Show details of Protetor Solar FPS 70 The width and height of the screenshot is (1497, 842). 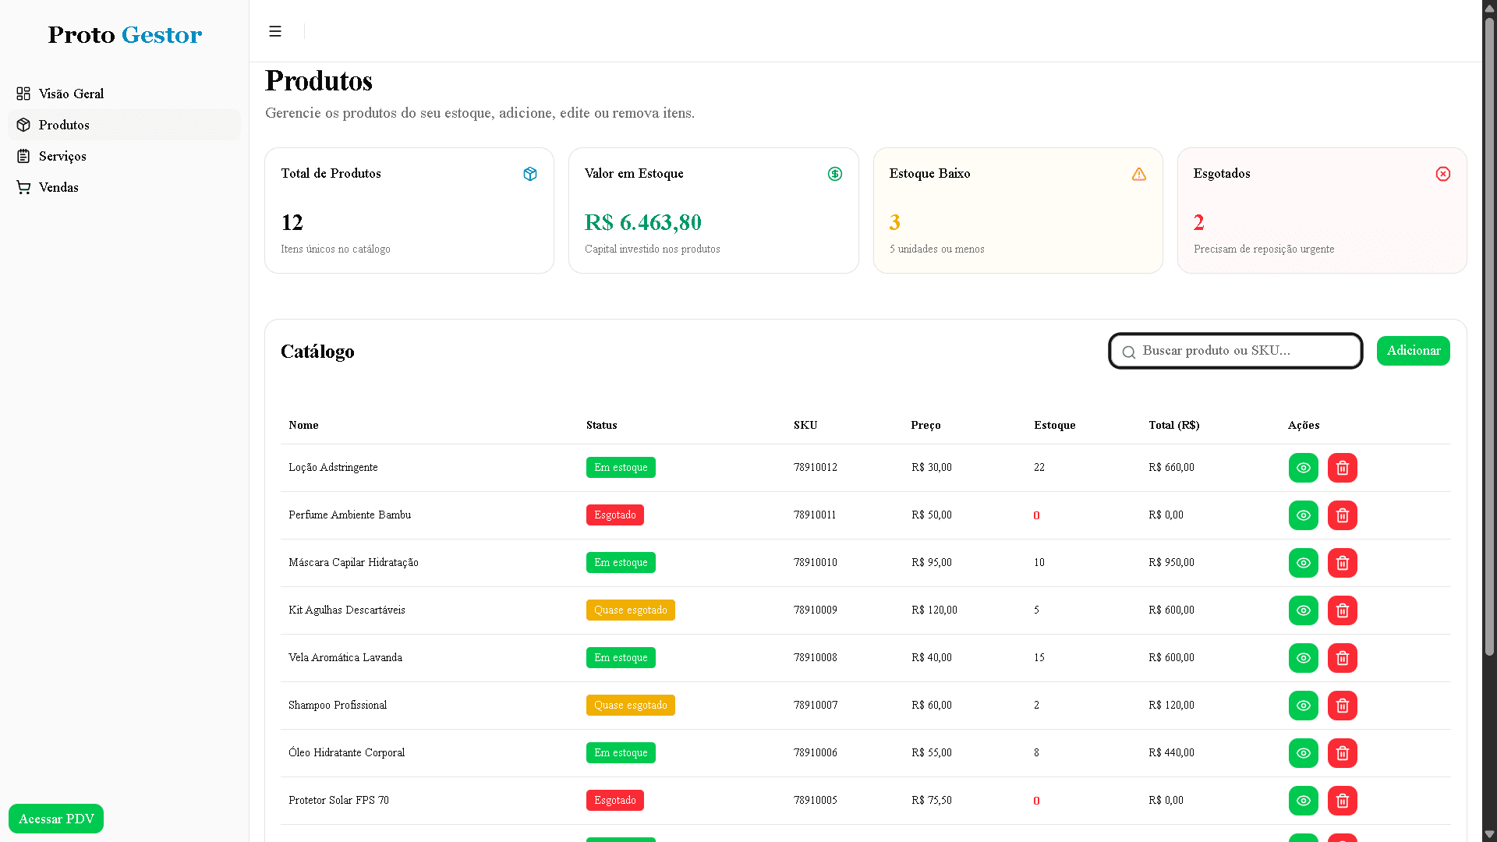(1303, 801)
